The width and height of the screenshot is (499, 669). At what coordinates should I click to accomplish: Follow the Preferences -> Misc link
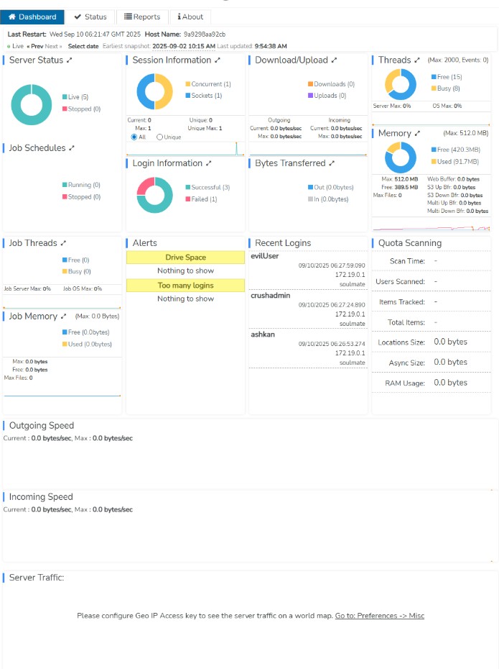[x=379, y=616]
